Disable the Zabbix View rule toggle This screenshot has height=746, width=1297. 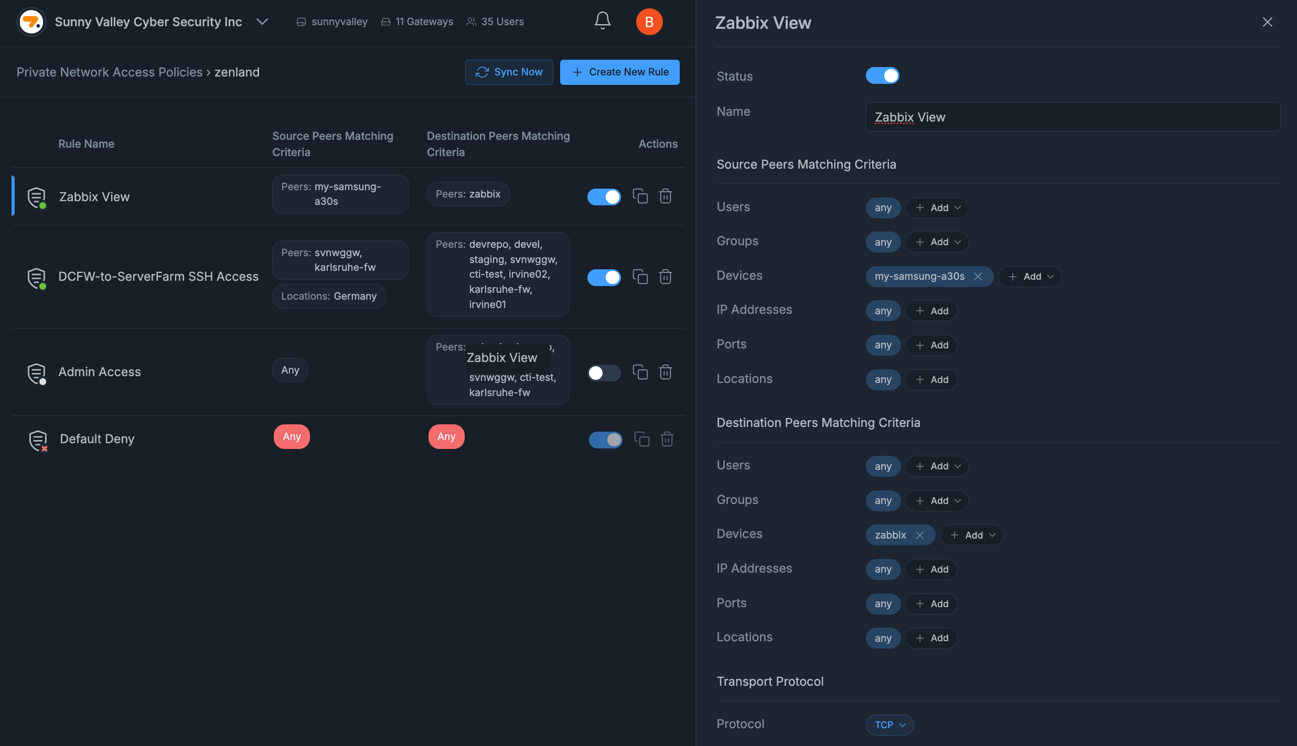coord(604,196)
